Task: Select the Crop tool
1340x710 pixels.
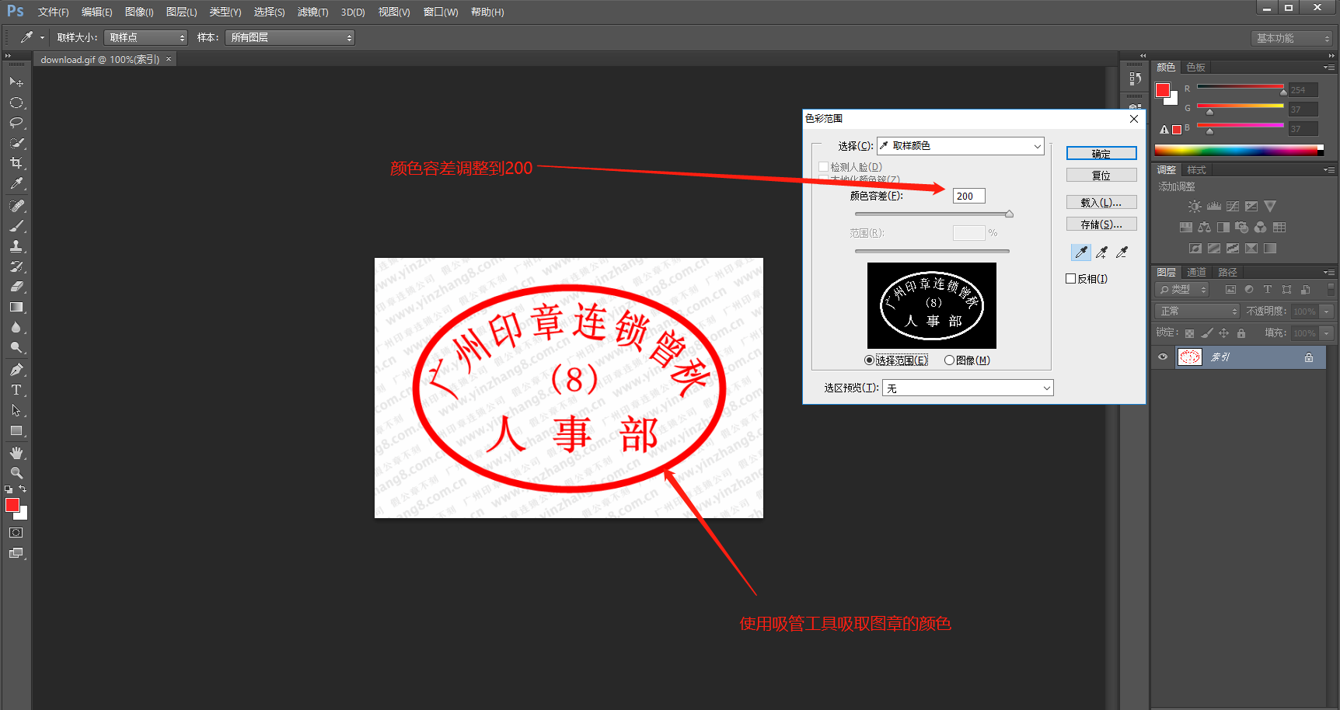Action: (x=16, y=163)
